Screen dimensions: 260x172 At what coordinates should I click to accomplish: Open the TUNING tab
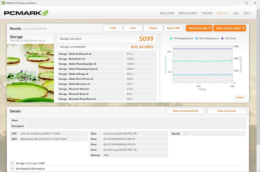click(207, 13)
